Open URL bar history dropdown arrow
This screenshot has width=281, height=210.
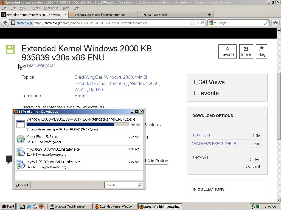198,23
